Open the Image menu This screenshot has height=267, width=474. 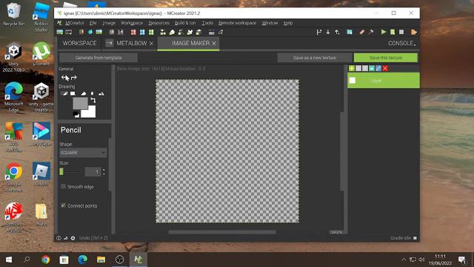(109, 23)
